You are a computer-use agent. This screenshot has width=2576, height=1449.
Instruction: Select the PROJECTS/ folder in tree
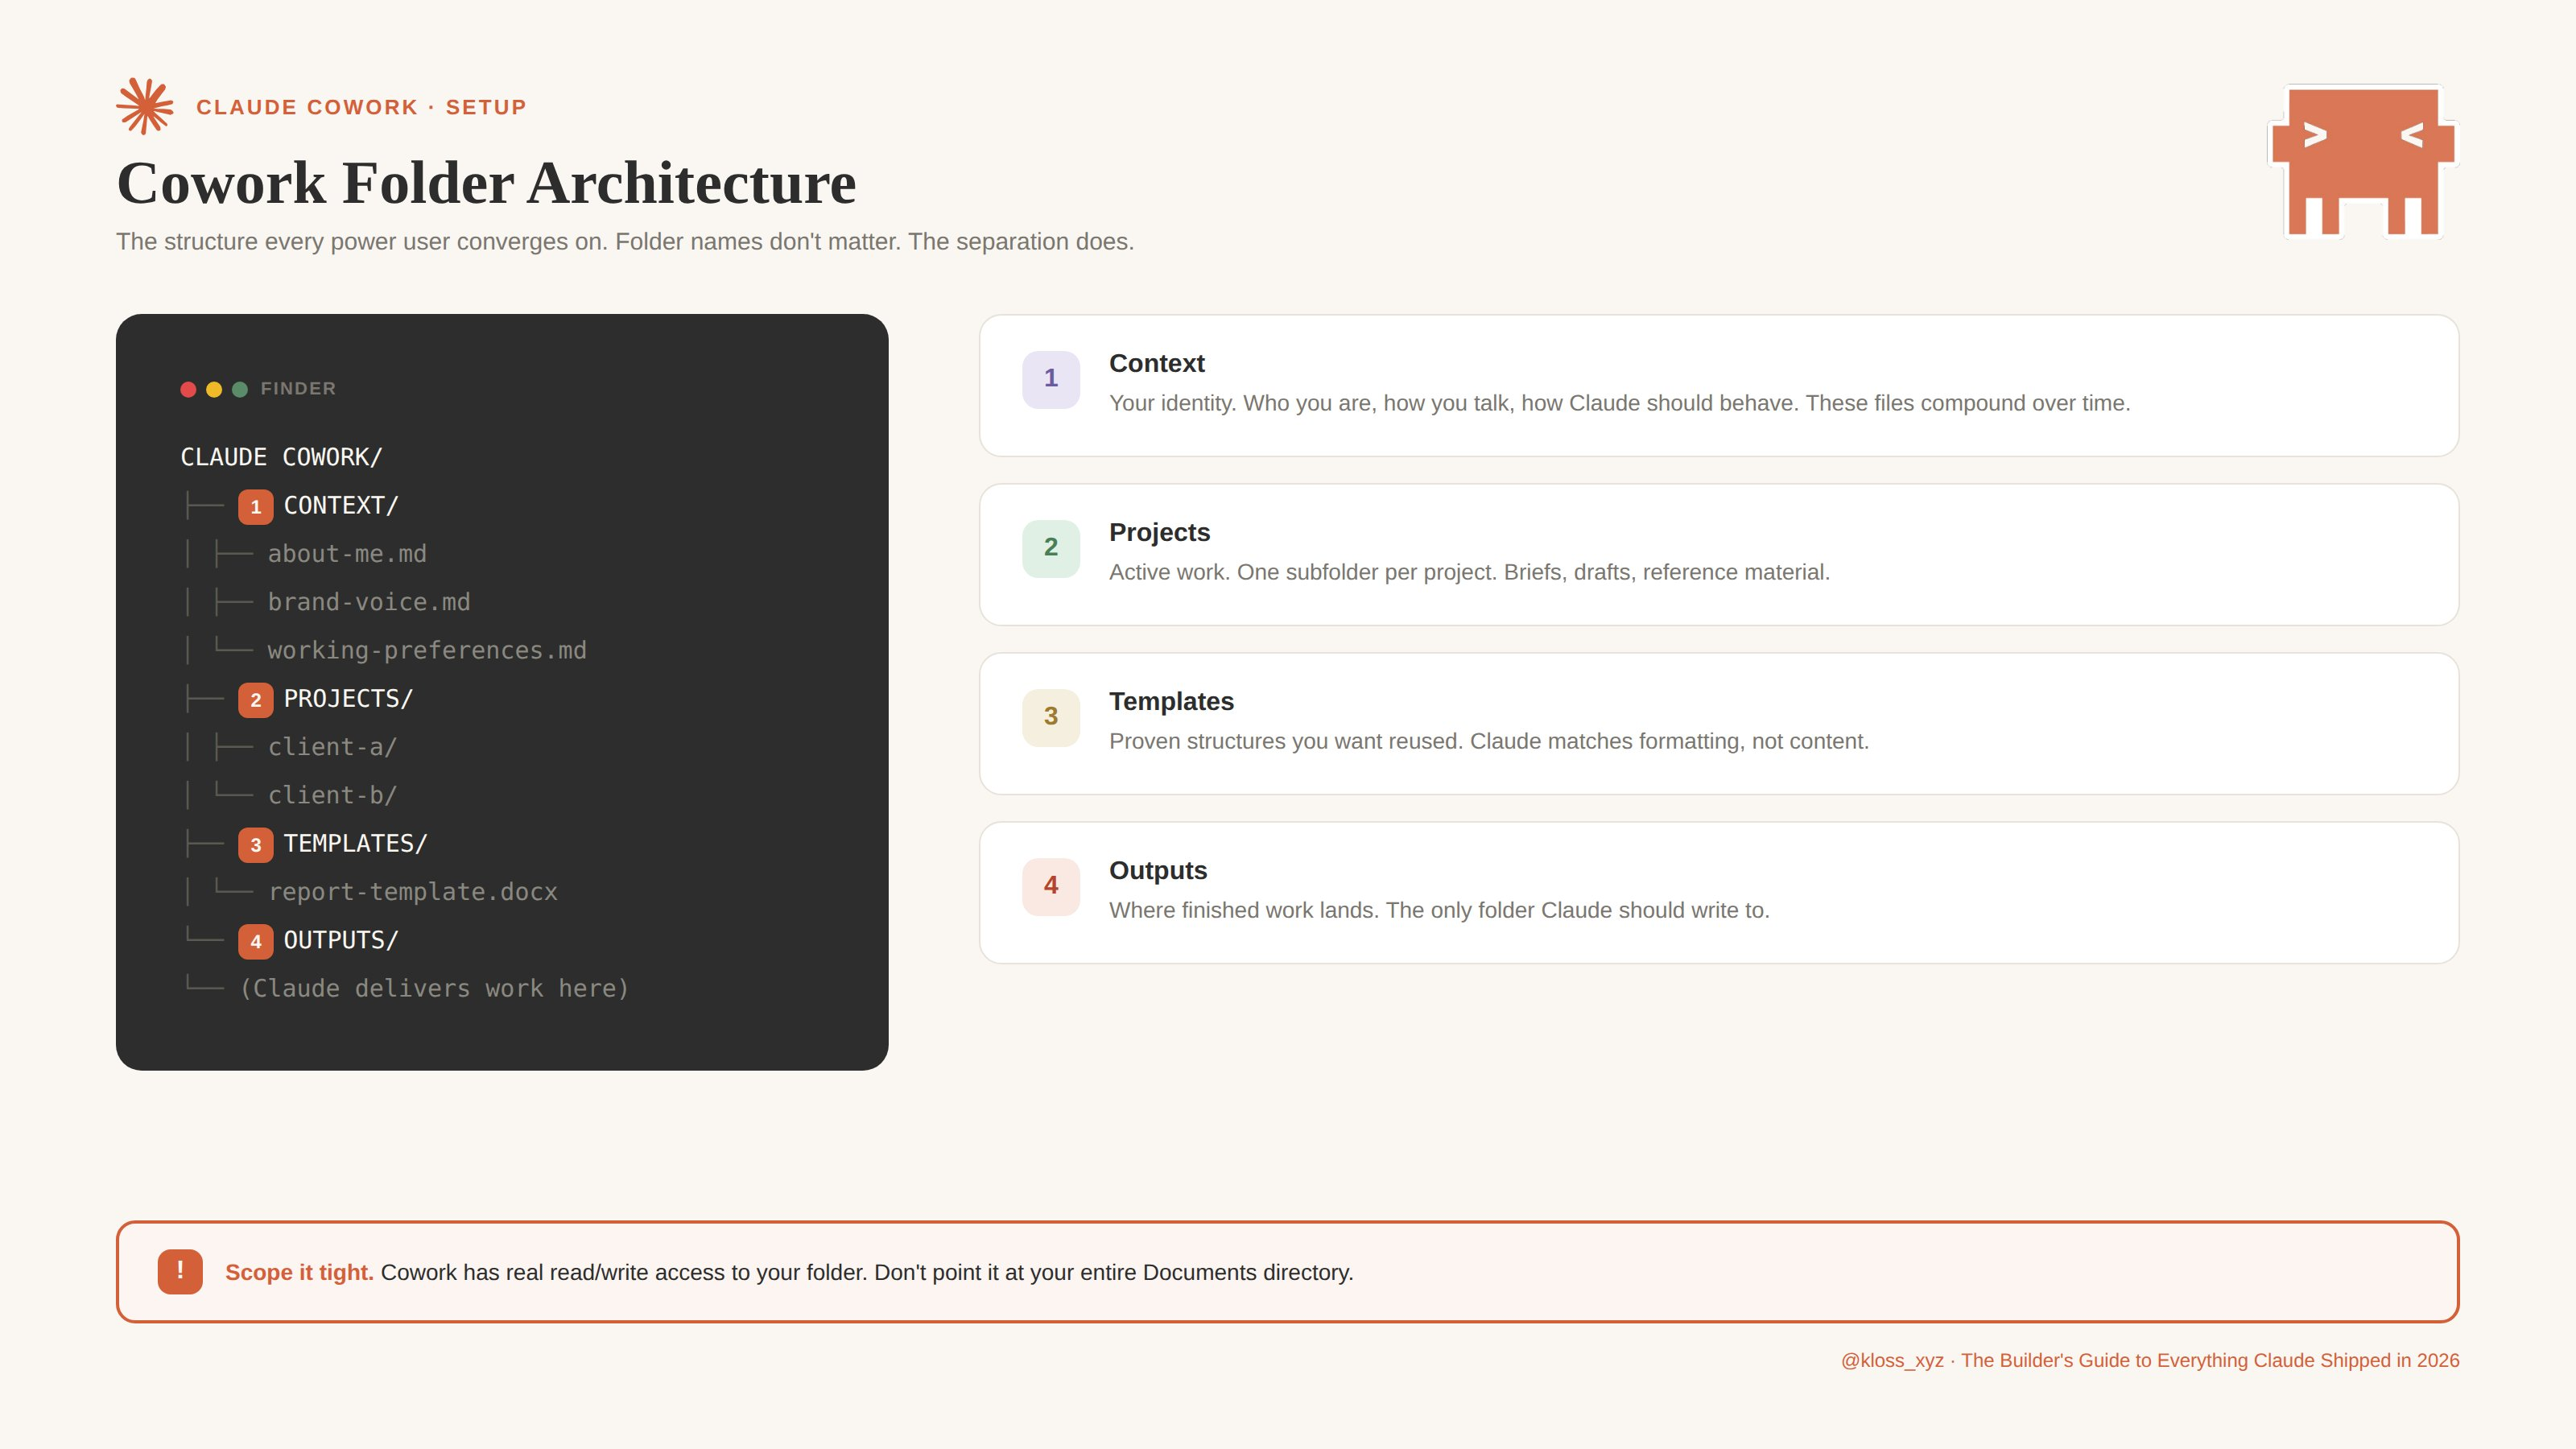coord(347,699)
